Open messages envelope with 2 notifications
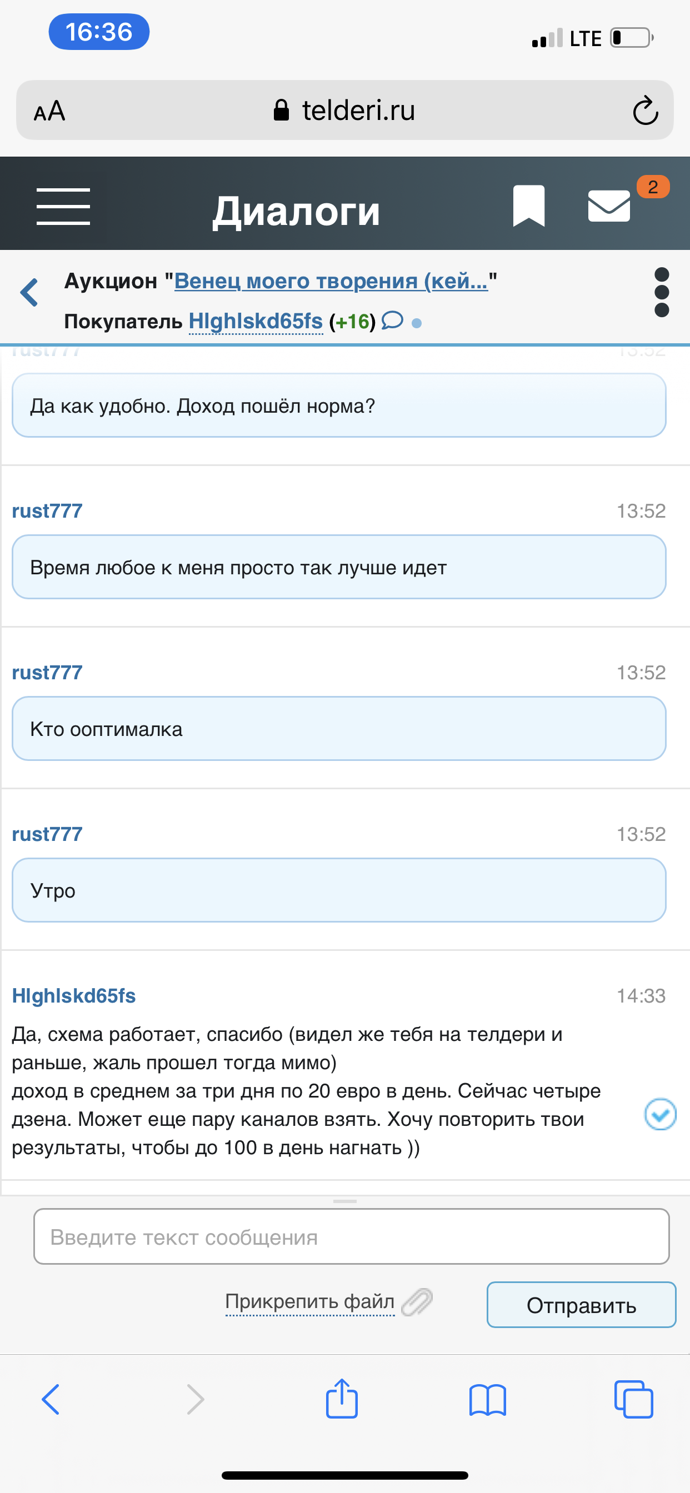690x1493 pixels. tap(609, 206)
